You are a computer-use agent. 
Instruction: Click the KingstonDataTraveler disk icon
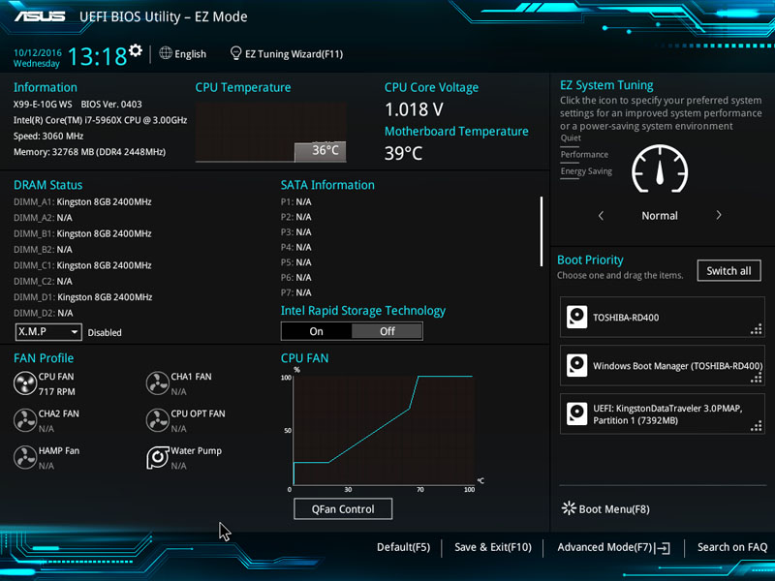click(x=576, y=414)
